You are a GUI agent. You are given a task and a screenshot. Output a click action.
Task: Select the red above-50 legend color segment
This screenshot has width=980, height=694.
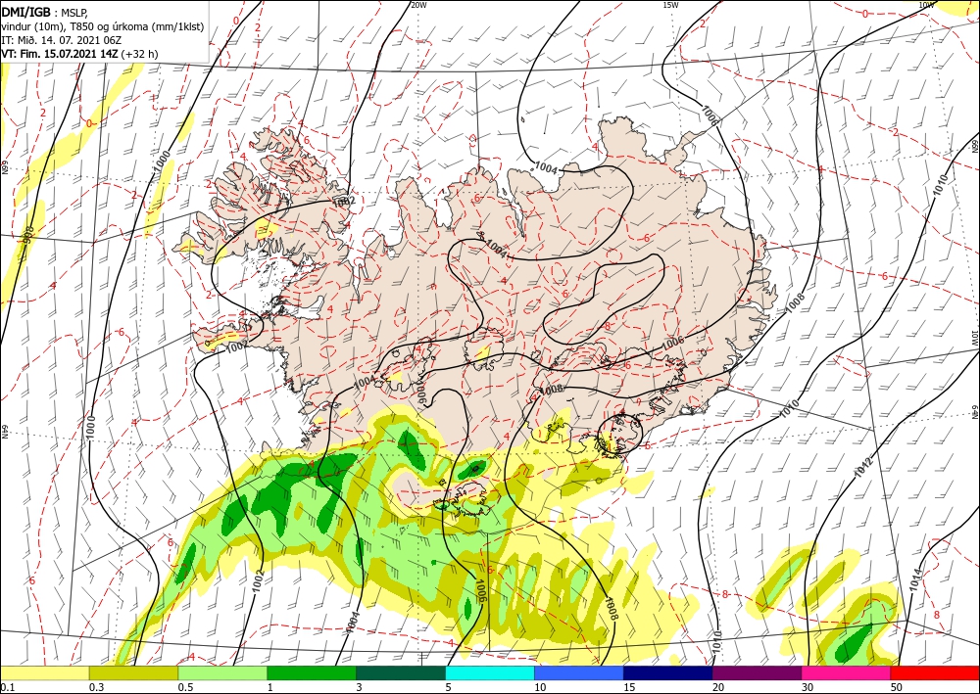tap(935, 672)
